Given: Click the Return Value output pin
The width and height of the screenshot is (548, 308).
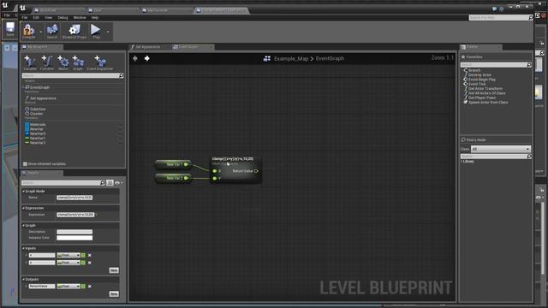Looking at the screenshot, I should tap(256, 171).
